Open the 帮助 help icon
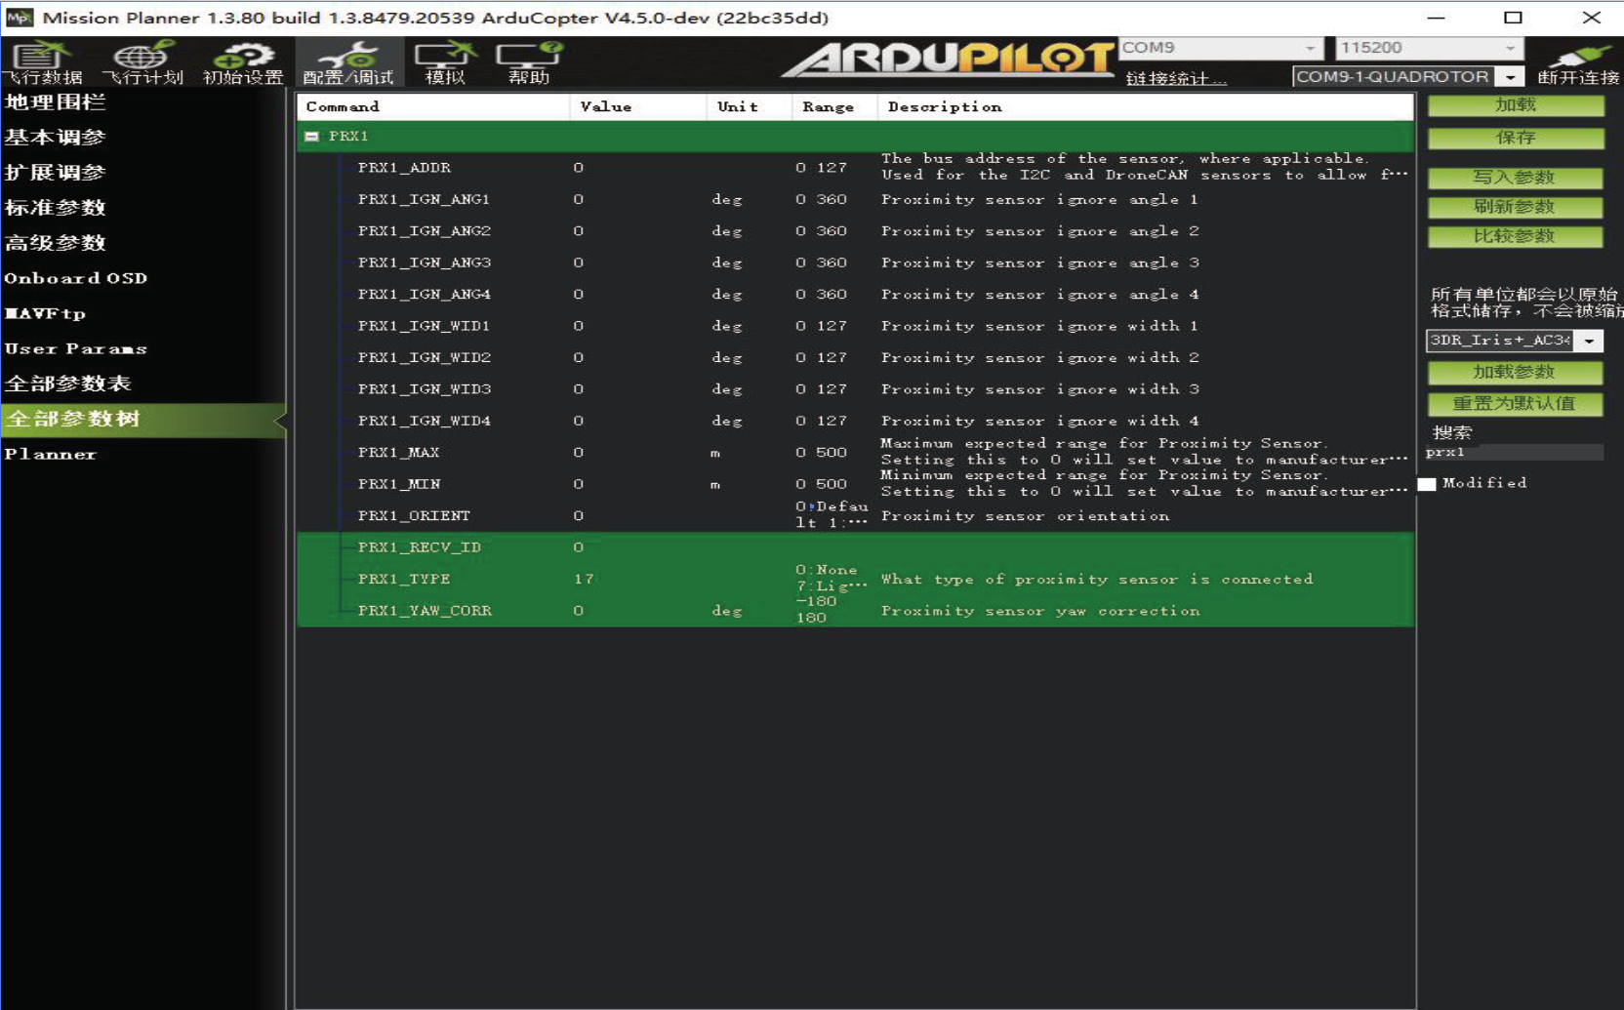 click(x=529, y=62)
